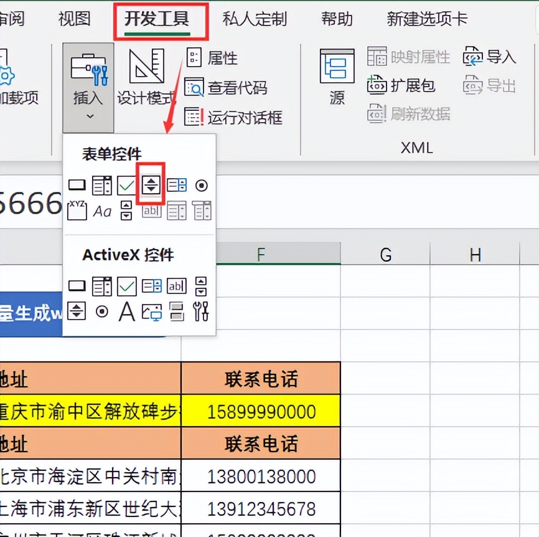This screenshot has height=537, width=539.
Task: Open 扩展包 expansion packs
Action: pos(401,85)
